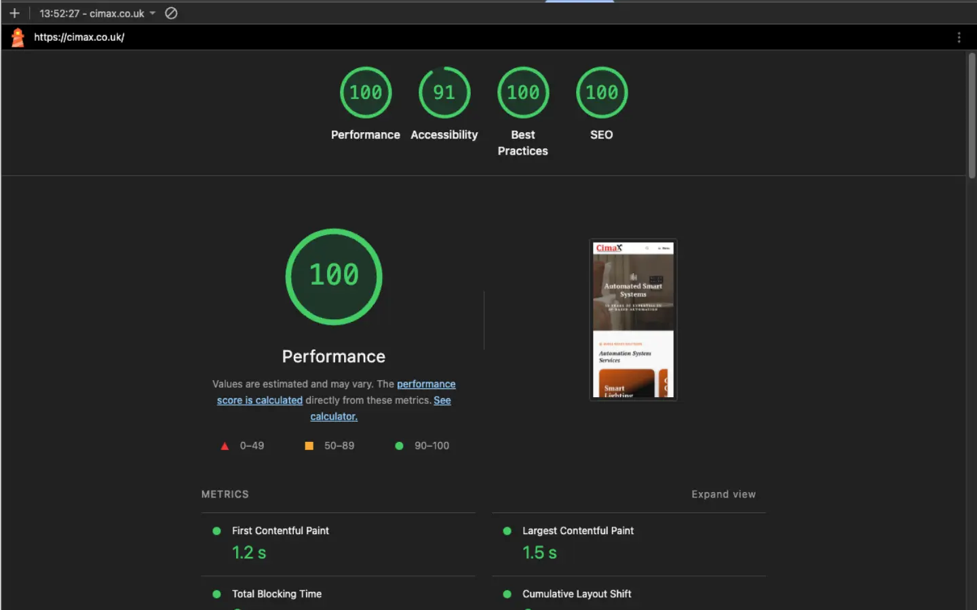Select the SEO score gauge

pos(601,93)
